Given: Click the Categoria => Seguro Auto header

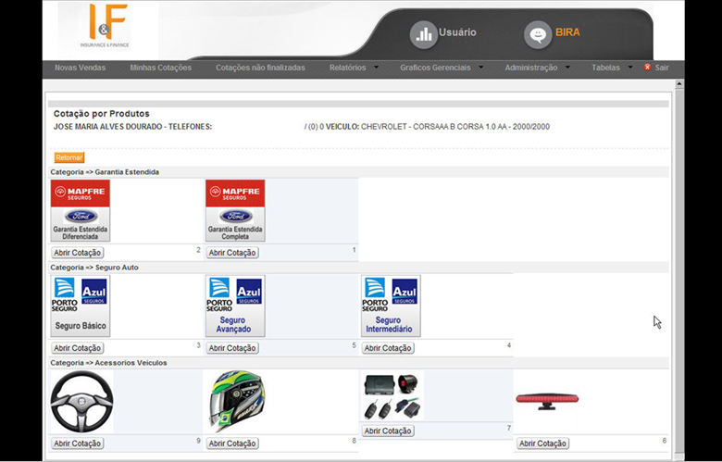Looking at the screenshot, I should pos(94,268).
